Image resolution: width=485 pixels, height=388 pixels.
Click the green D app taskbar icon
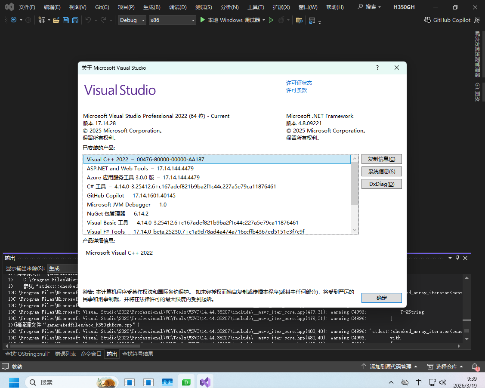coord(186,382)
